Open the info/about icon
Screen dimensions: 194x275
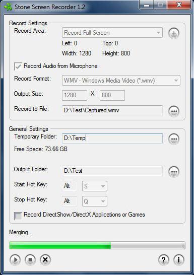point(179,259)
